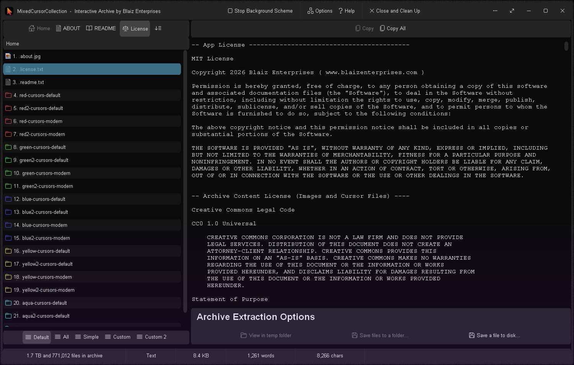The image size is (574, 365).
Task: Click the 'Statement of Purpose' heading line
Action: pos(230,299)
